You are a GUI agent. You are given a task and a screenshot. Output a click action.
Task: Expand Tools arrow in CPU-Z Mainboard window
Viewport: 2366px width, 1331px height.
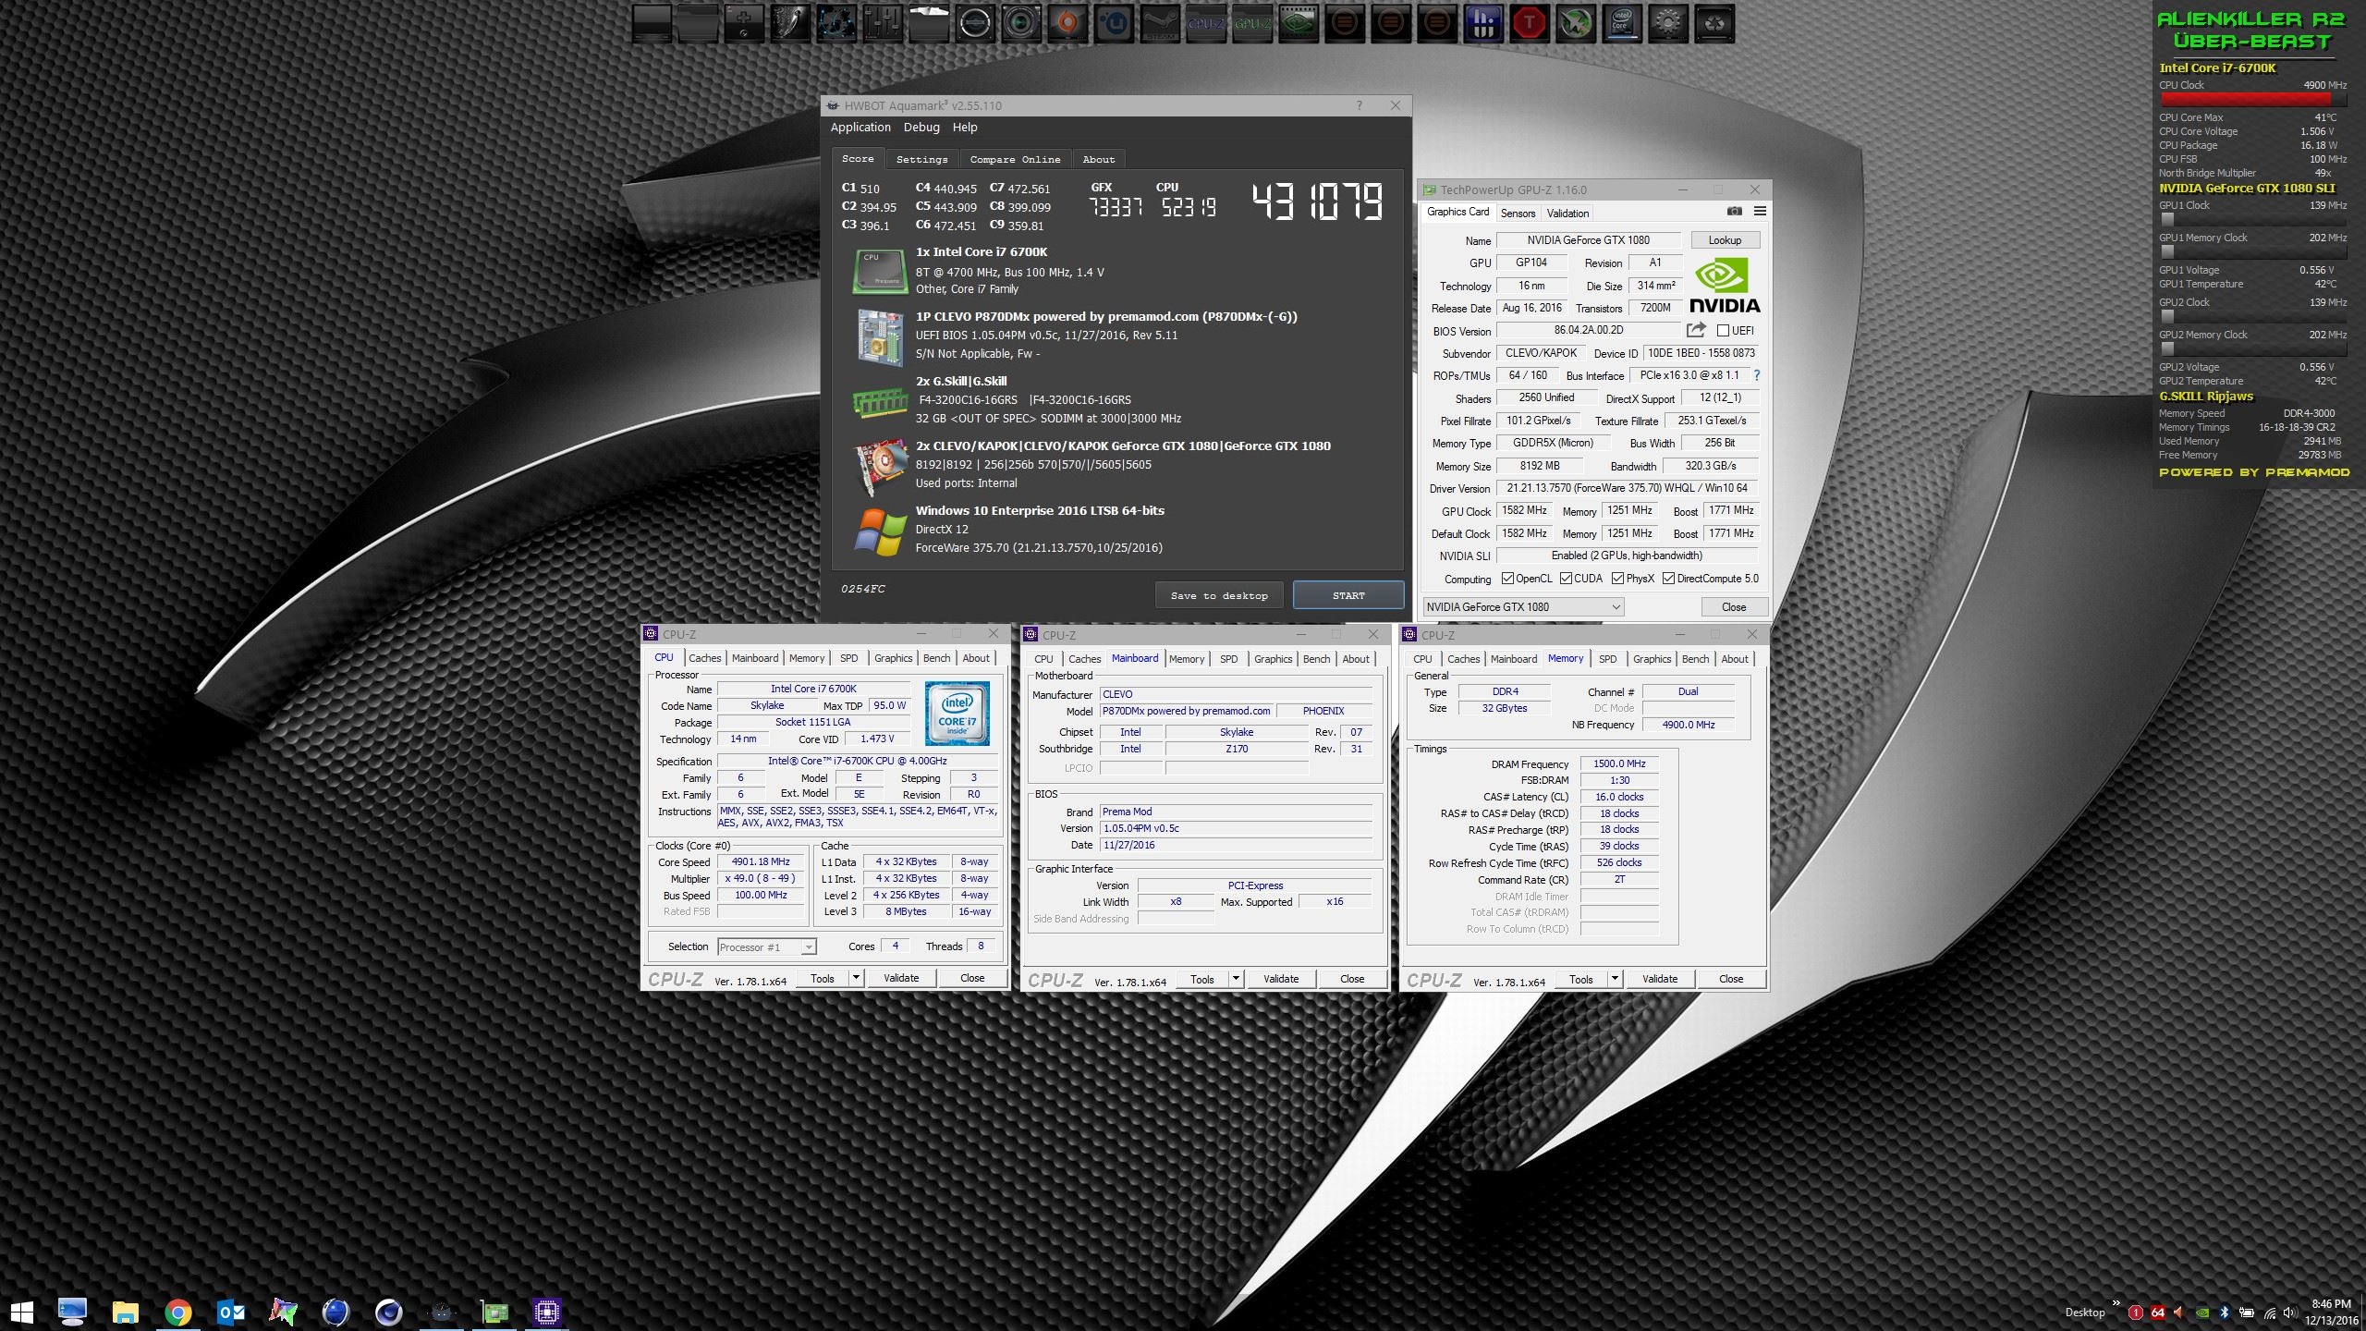pyautogui.click(x=1236, y=979)
